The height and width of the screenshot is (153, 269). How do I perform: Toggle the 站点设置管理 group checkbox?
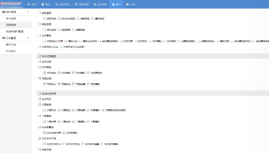pos(40,56)
